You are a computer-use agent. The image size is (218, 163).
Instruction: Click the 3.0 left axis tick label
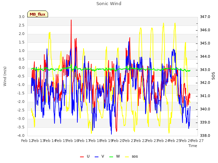21,17
